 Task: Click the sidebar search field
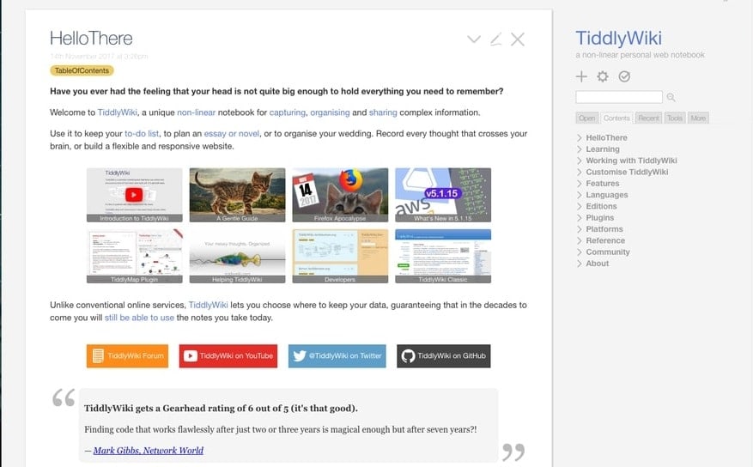tap(619, 97)
